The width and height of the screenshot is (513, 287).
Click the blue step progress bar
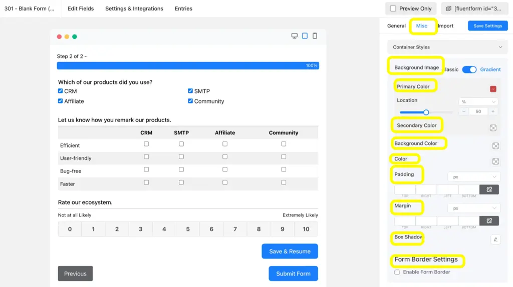[188, 65]
